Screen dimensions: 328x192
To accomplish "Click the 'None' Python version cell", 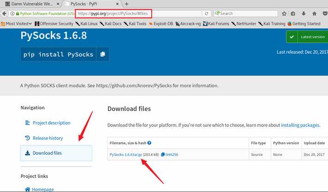I will (278, 155).
